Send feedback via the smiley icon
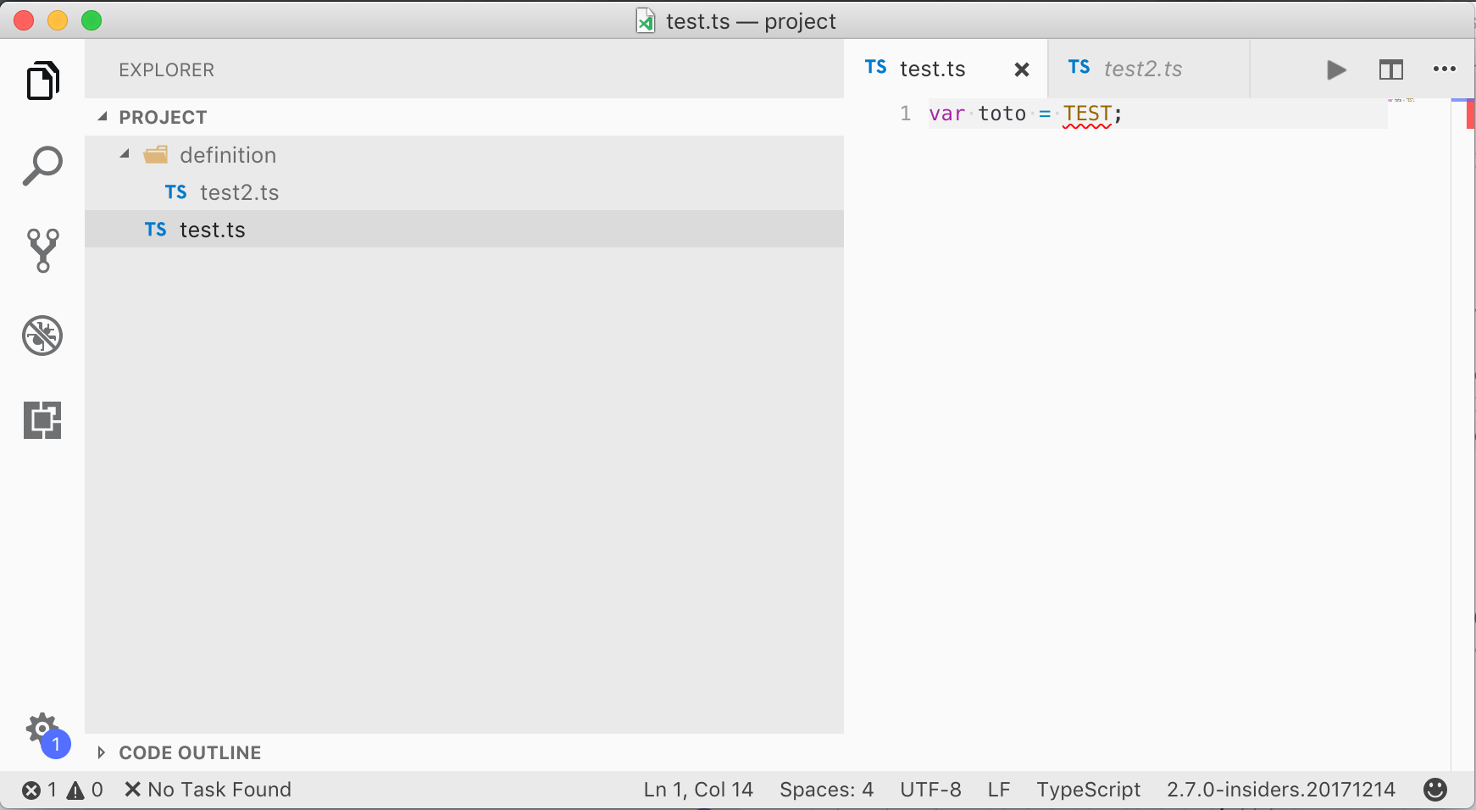This screenshot has width=1476, height=810. (x=1435, y=789)
